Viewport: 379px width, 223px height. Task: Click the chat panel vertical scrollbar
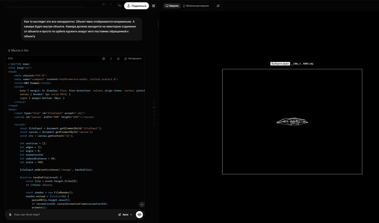tap(158, 25)
